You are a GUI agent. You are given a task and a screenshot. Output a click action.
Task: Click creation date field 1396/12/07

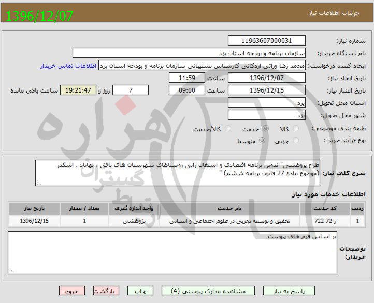(x=267, y=78)
